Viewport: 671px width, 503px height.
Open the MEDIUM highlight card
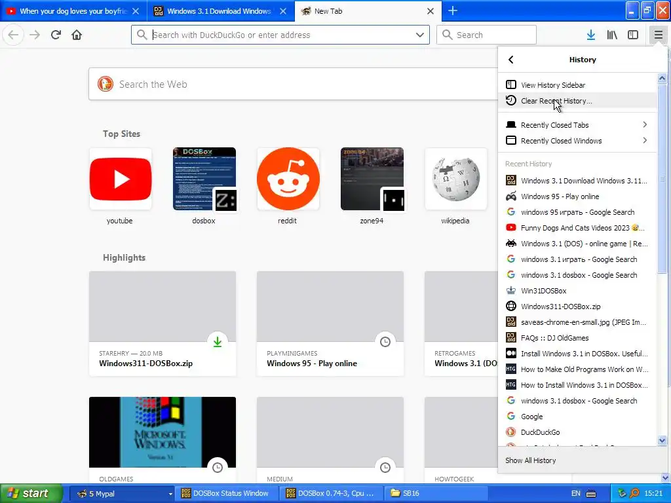pos(330,441)
